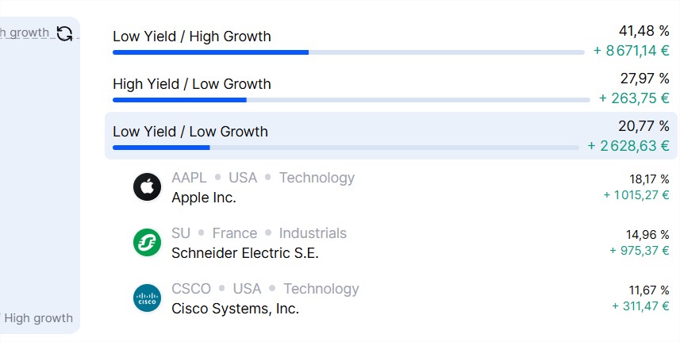This screenshot has width=680, height=342.
Task: Click Low Yield / Low Growth progress bar
Action: (x=346, y=148)
